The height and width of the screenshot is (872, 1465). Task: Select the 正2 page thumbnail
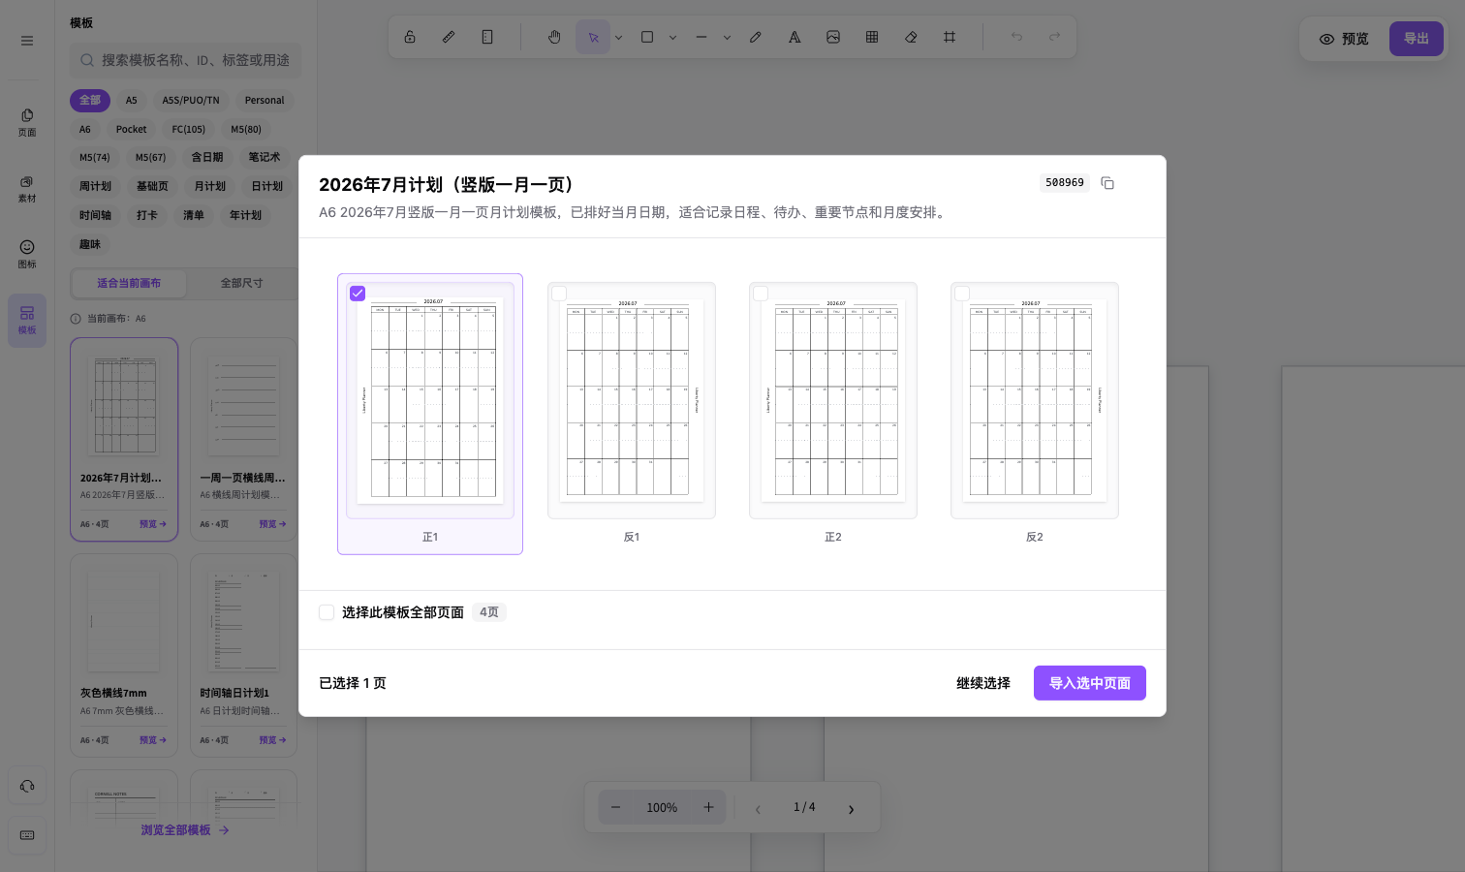tap(833, 400)
